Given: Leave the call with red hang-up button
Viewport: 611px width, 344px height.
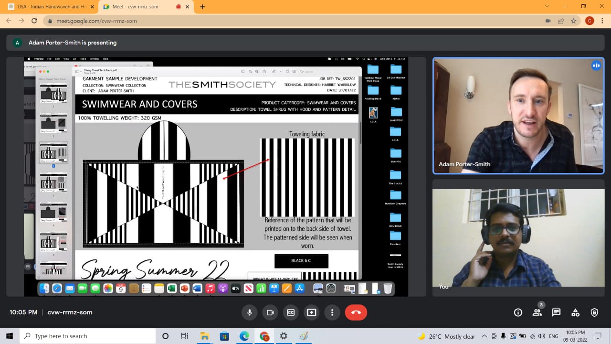Looking at the screenshot, I should tap(356, 312).
